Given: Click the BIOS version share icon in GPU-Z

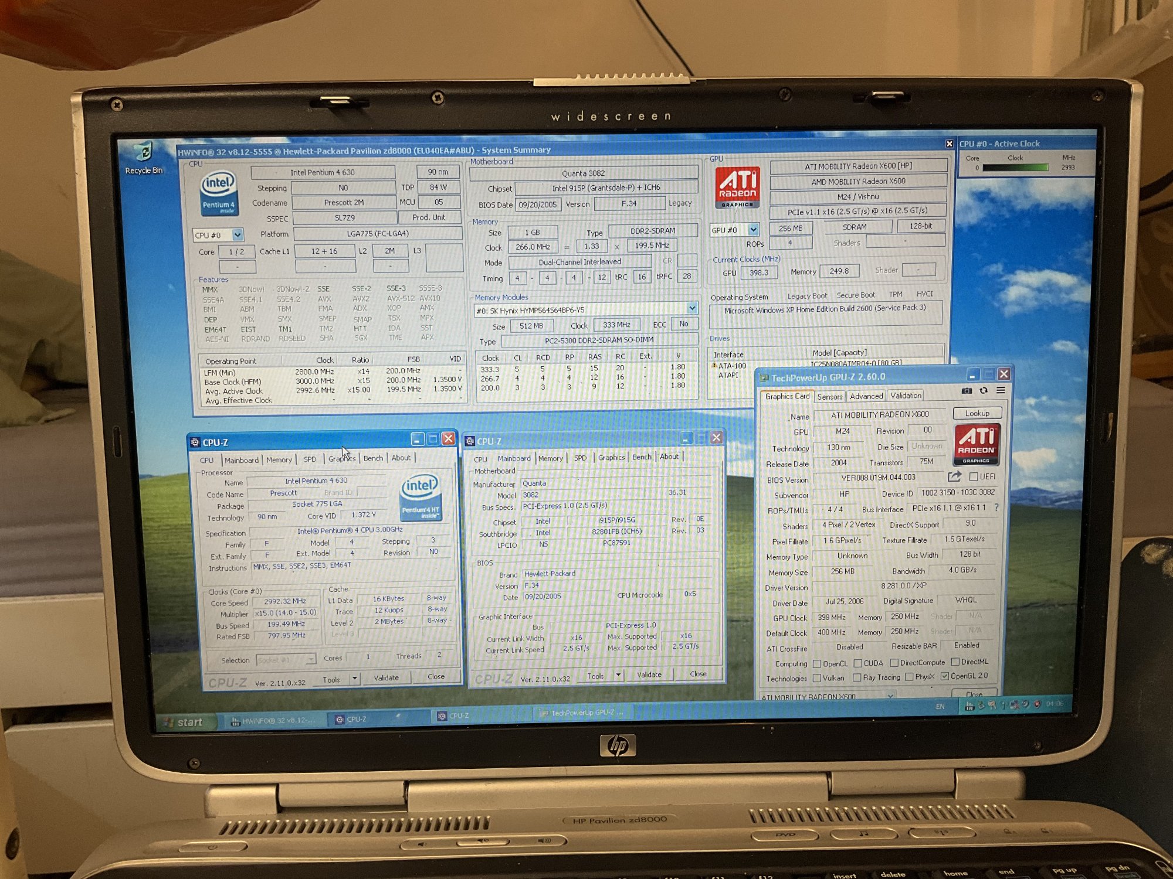Looking at the screenshot, I should (x=954, y=476).
